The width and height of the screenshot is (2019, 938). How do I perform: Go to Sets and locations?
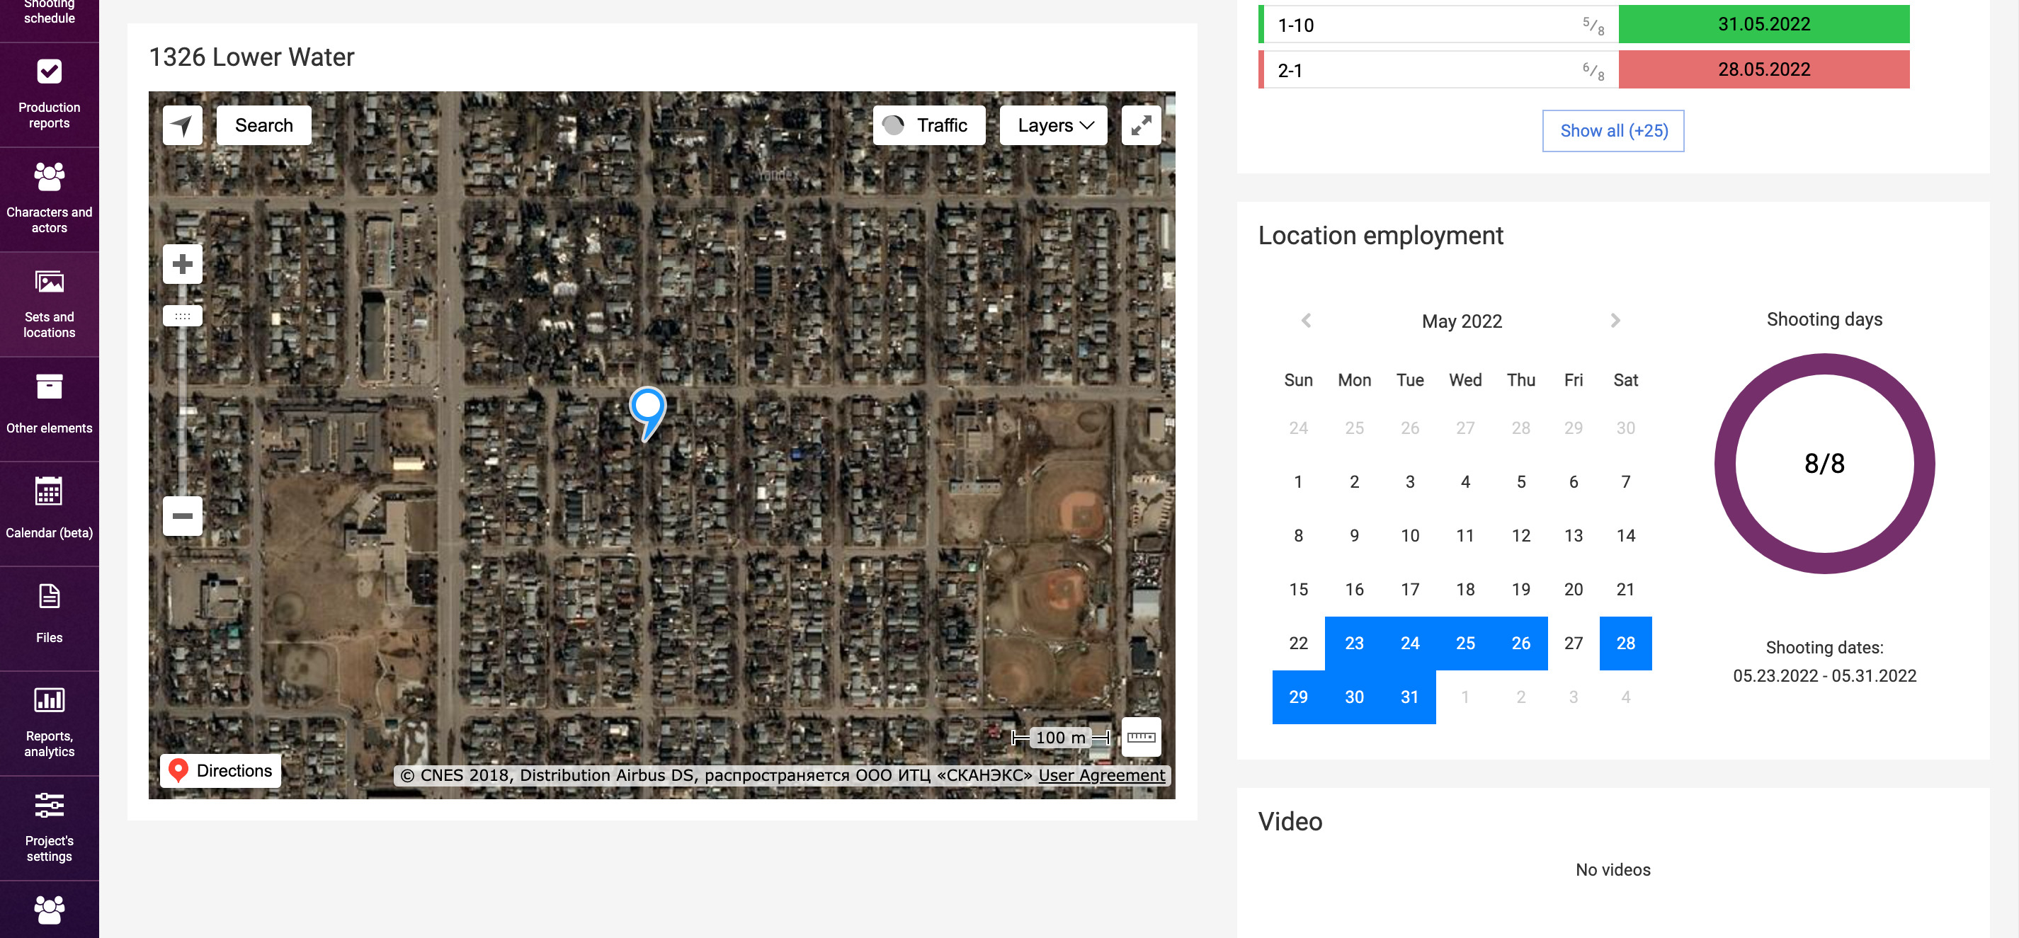click(50, 304)
